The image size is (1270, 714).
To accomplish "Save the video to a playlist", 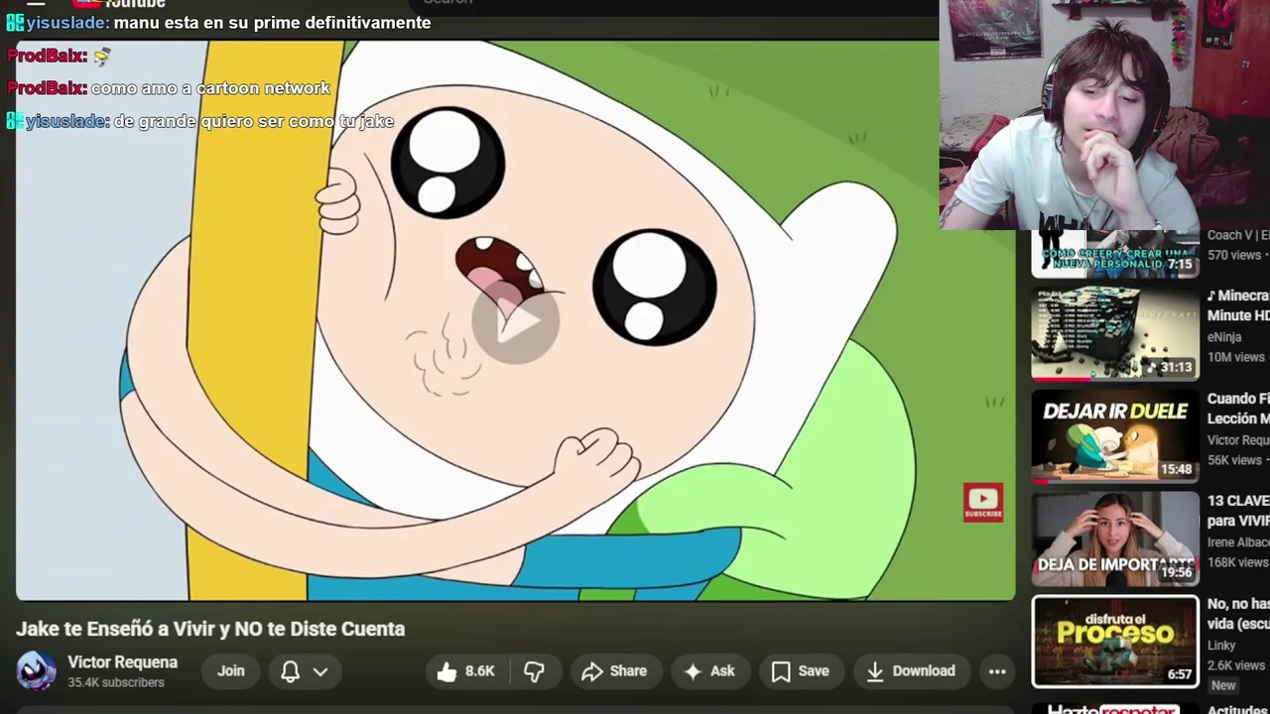I will coord(800,671).
